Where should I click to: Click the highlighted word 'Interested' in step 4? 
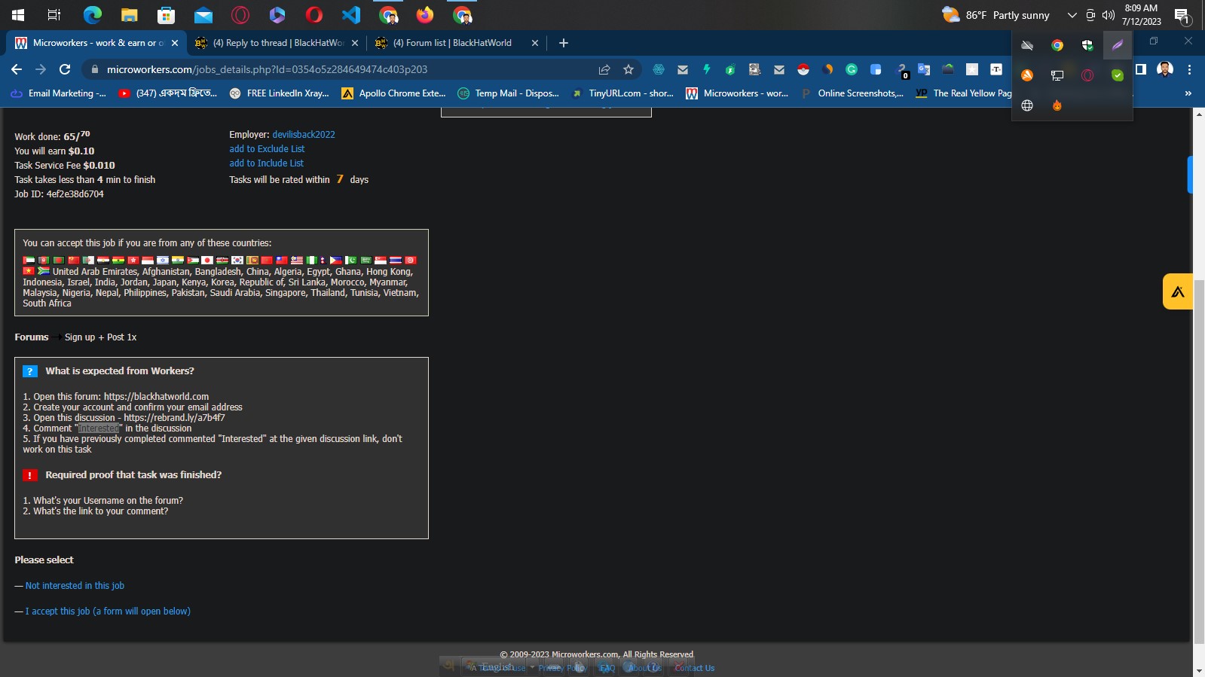pyautogui.click(x=99, y=428)
